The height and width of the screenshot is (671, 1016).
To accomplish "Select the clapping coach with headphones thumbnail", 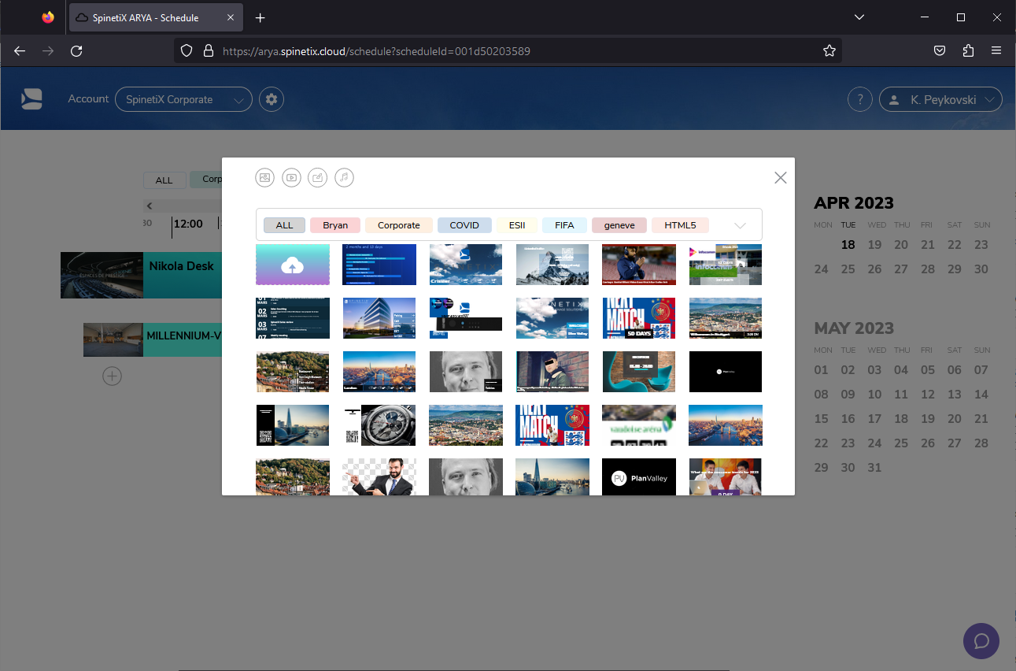I will point(639,265).
